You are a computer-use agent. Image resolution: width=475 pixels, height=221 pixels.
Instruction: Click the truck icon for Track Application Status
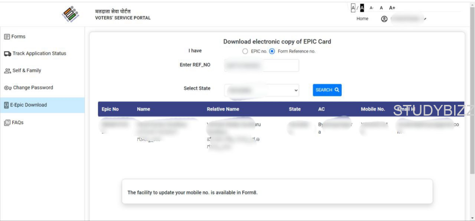tap(7, 54)
